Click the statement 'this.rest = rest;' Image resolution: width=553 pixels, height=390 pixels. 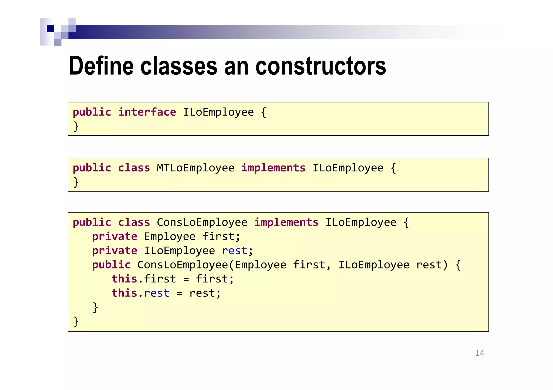pos(166,293)
